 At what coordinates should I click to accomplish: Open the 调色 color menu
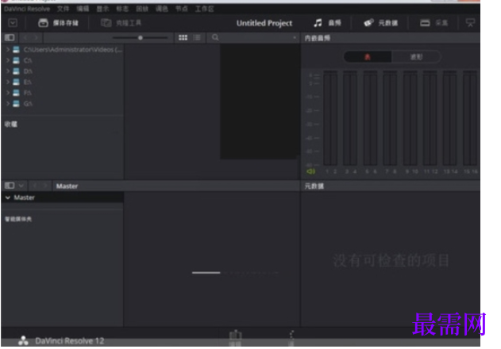tap(162, 9)
